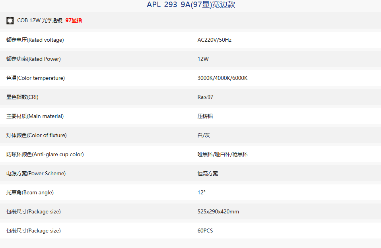Select the Package size label in 525x290x420mm row
Viewport: 381px width, 248px height.
point(33,211)
